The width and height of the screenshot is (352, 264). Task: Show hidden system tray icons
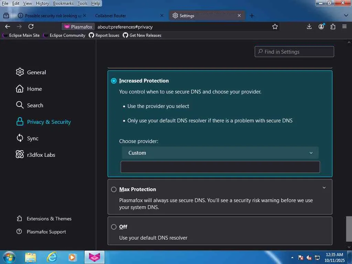[x=292, y=257]
